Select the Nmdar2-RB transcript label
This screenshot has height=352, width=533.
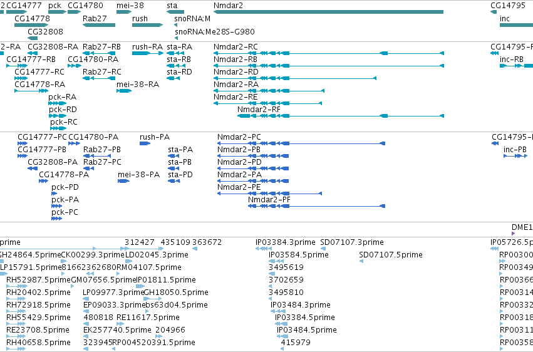coord(235,59)
